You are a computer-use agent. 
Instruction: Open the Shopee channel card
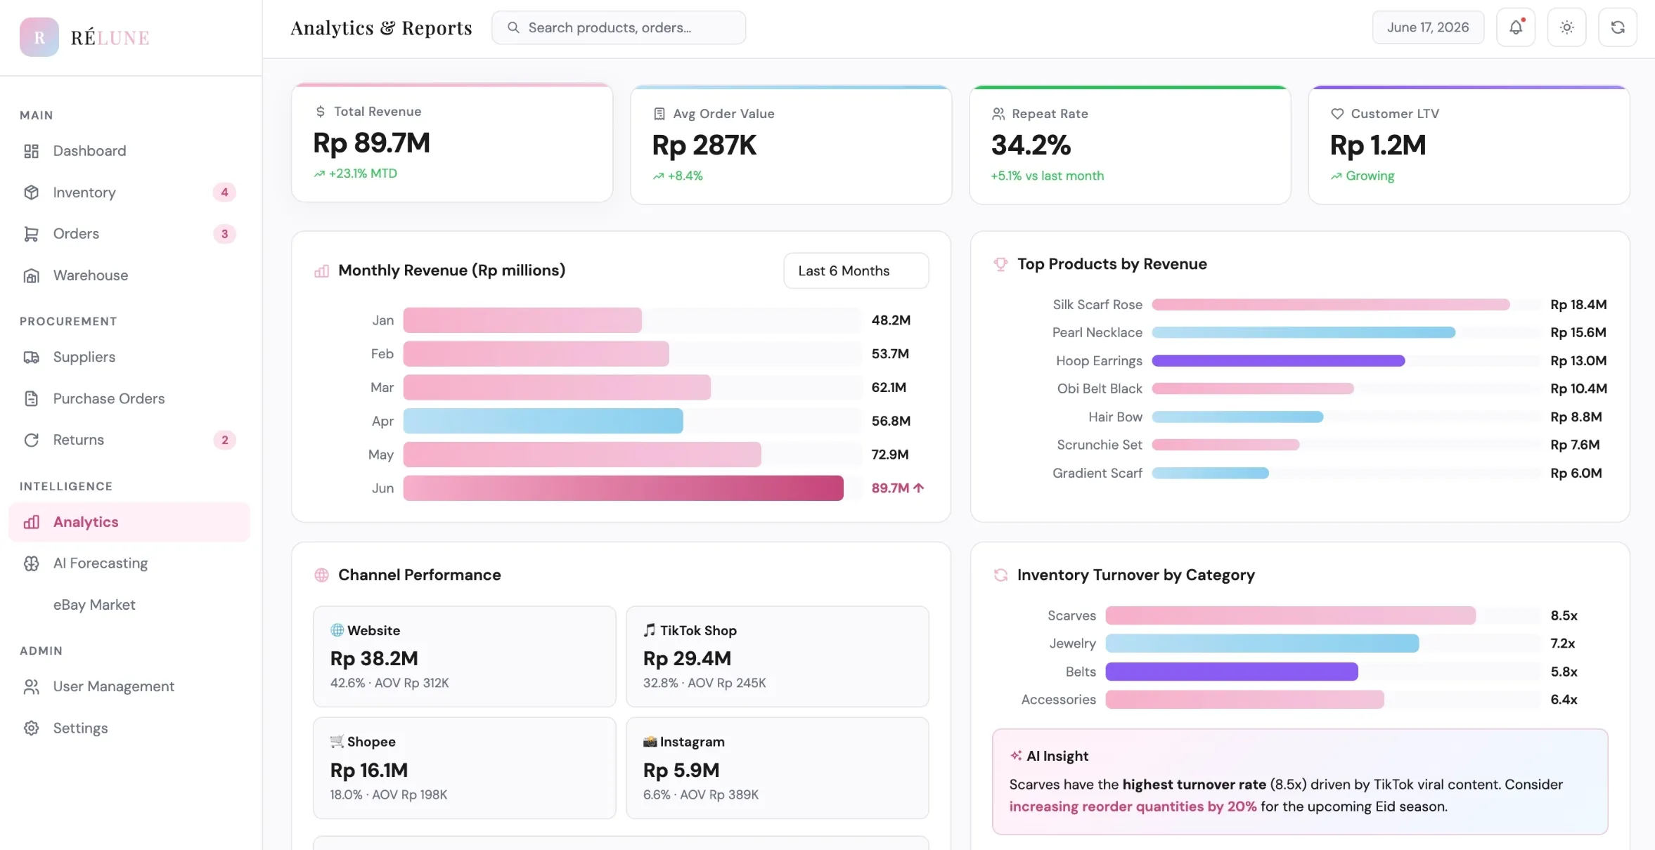point(464,768)
